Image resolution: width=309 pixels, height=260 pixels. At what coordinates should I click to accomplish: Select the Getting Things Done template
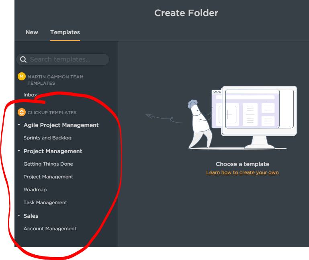point(48,164)
